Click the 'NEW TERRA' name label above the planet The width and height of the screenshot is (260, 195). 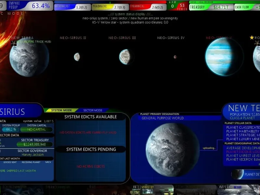tap(22, 38)
